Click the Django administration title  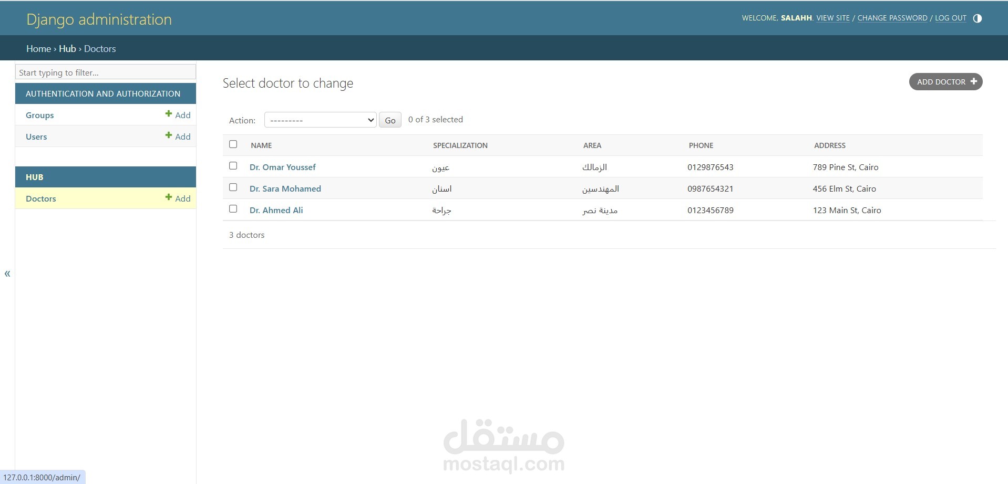coord(99,19)
